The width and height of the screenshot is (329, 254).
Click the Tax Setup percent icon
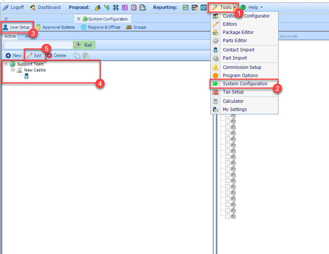pos(215,92)
